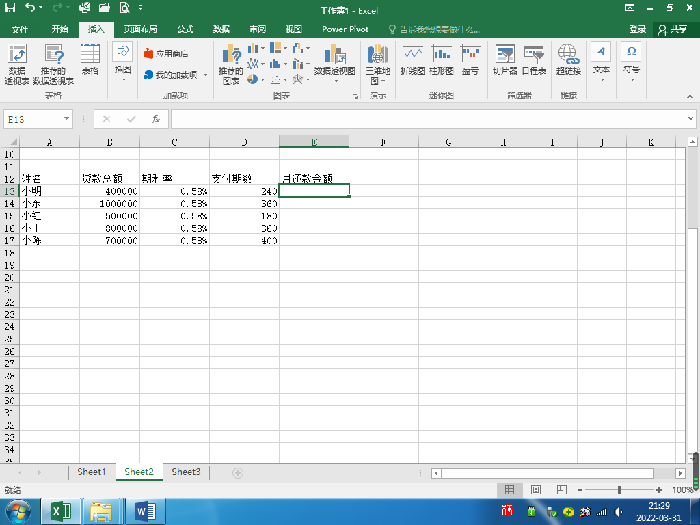The width and height of the screenshot is (700, 525).
Task: Click the zoom slider handle
Action: (619, 489)
